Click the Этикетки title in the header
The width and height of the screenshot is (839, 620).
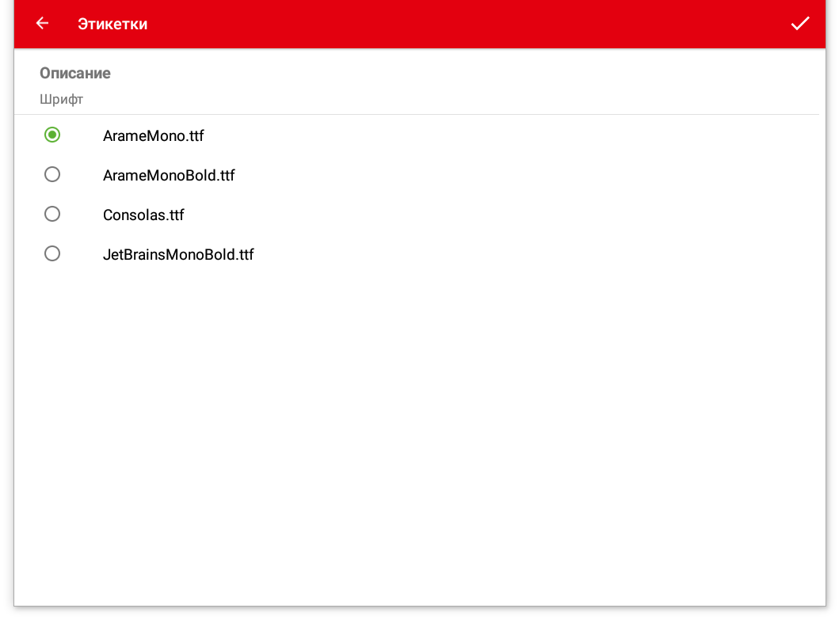pyautogui.click(x=113, y=25)
